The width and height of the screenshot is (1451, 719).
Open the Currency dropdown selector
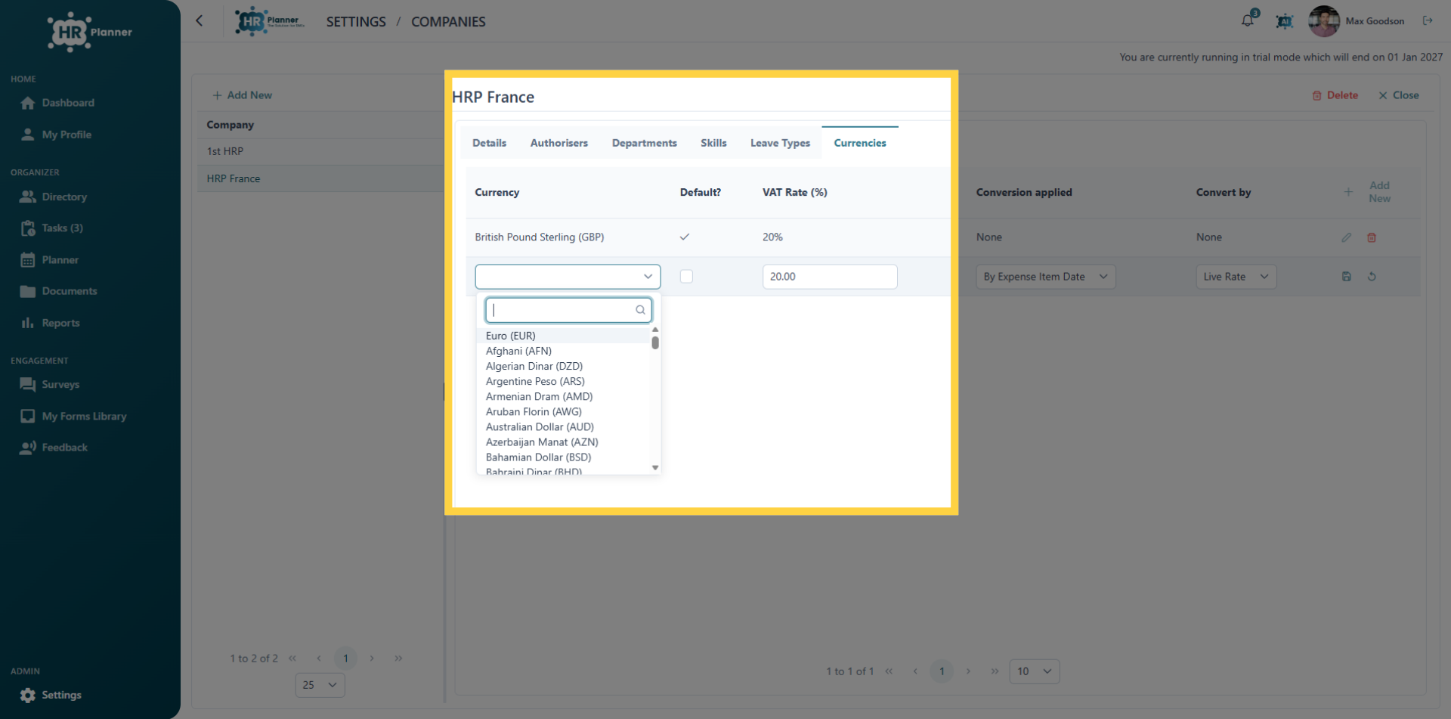pos(568,277)
